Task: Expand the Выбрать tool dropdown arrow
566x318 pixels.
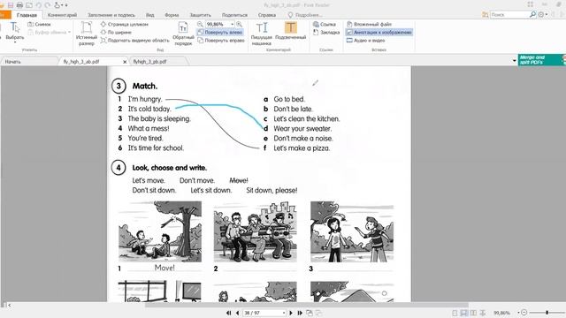Action: point(15,42)
